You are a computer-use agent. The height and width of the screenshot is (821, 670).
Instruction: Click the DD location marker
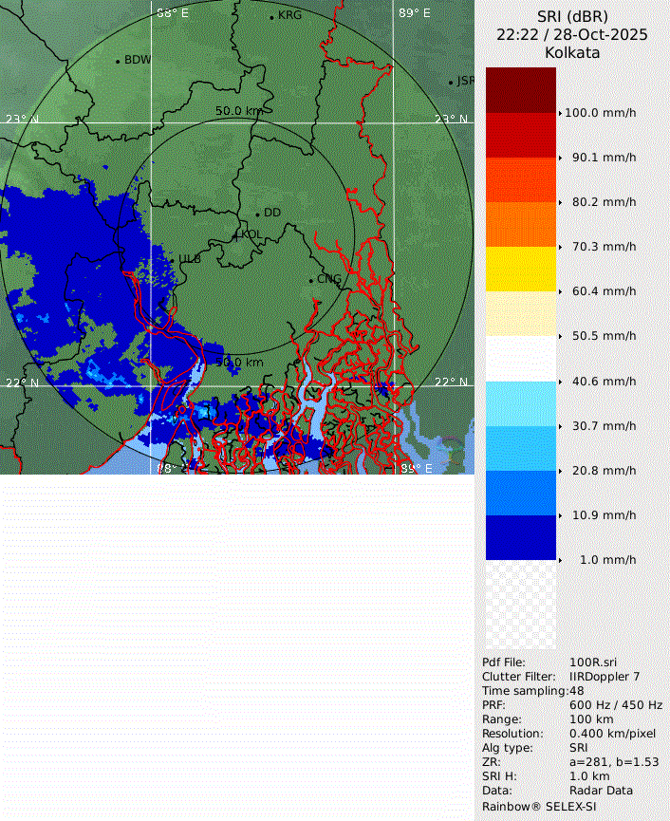pyautogui.click(x=256, y=214)
